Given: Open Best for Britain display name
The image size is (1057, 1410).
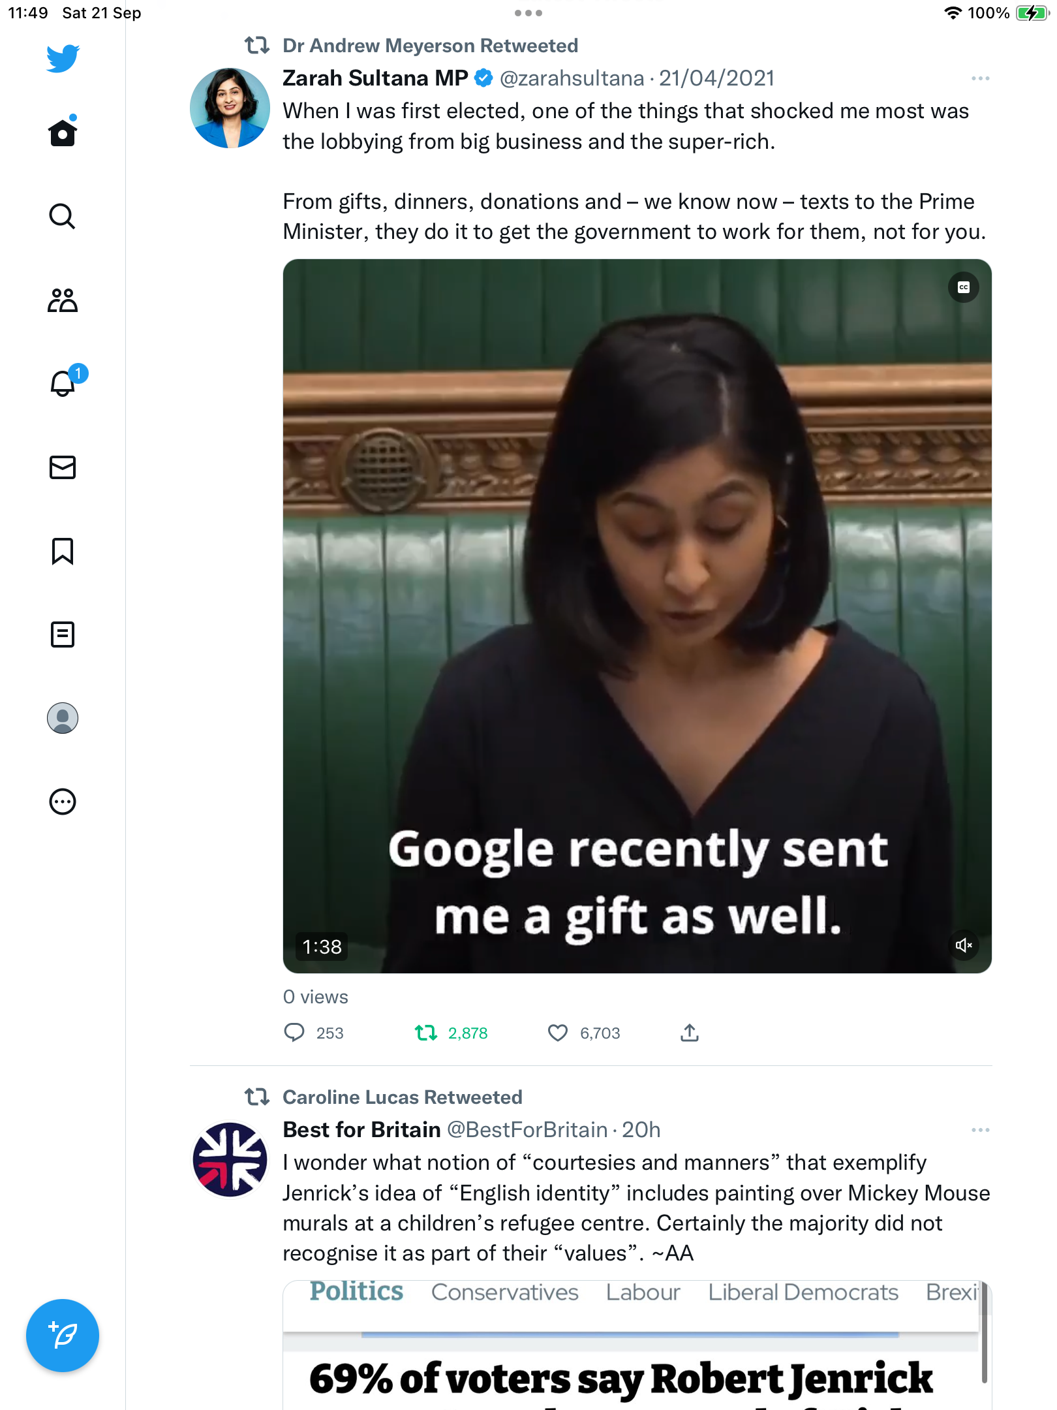Looking at the screenshot, I should (x=361, y=1130).
